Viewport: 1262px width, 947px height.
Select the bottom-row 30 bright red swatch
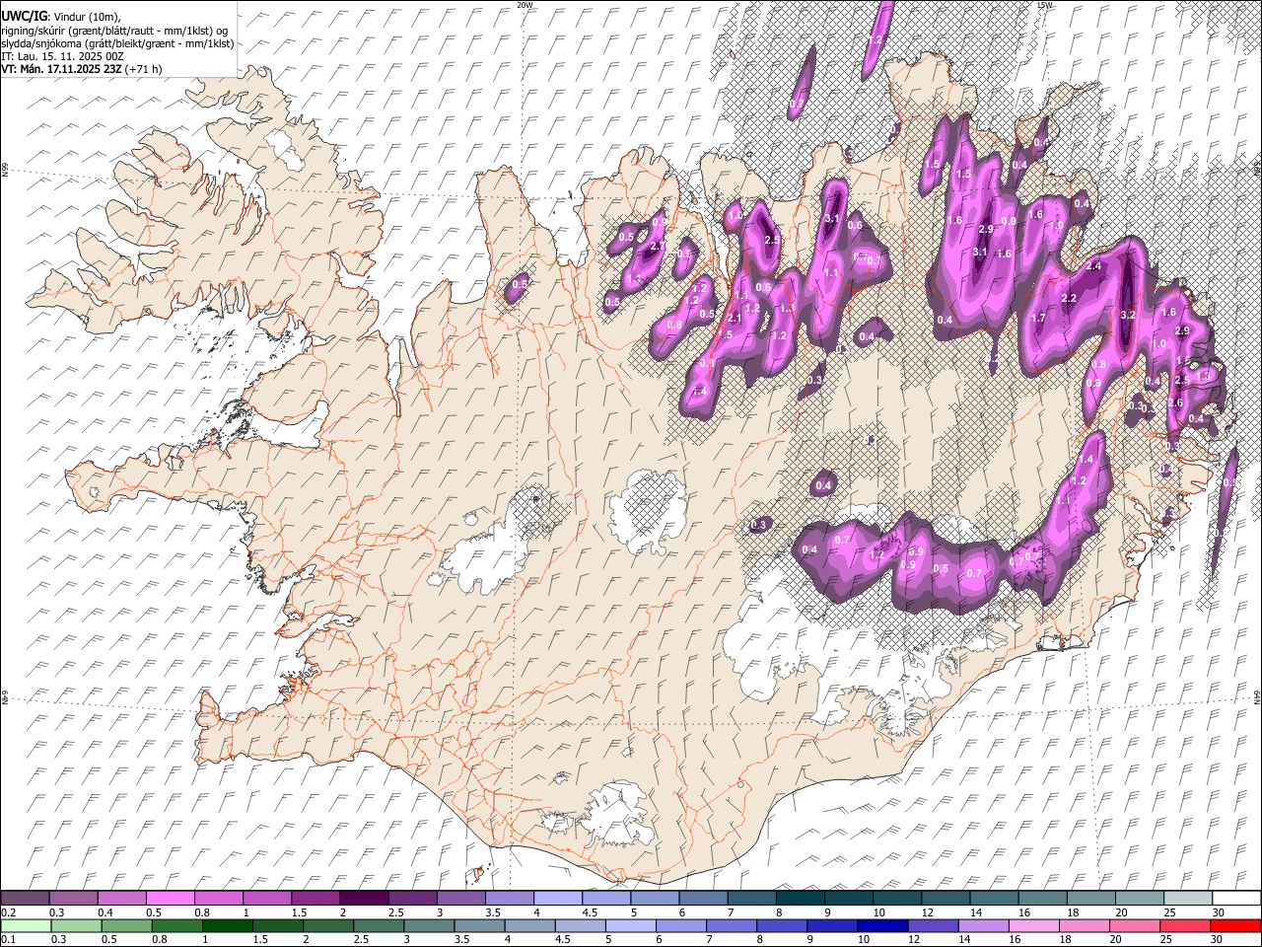(x=1235, y=926)
